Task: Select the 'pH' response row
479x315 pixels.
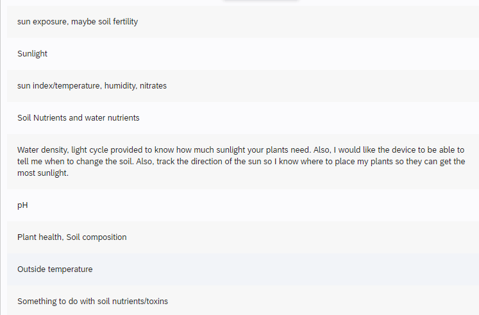Action: tap(22, 205)
